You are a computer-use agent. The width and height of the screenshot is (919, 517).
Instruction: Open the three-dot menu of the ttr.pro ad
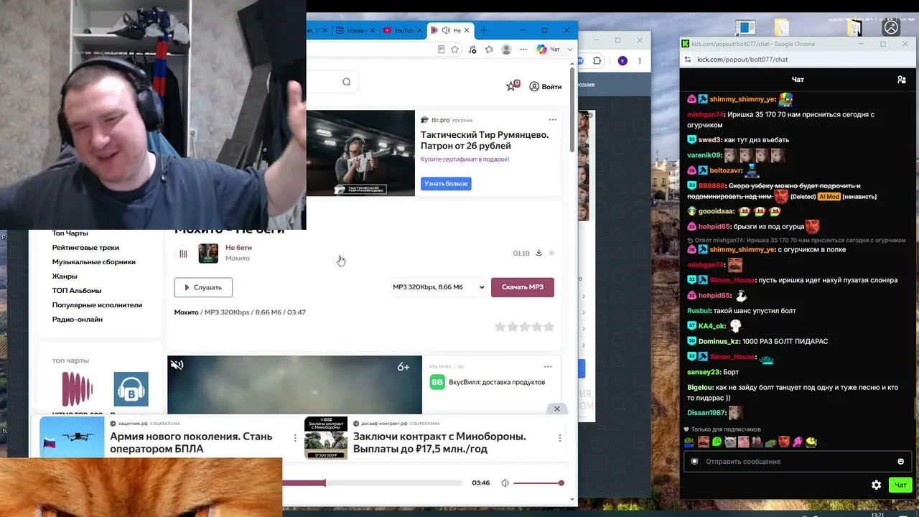553,120
